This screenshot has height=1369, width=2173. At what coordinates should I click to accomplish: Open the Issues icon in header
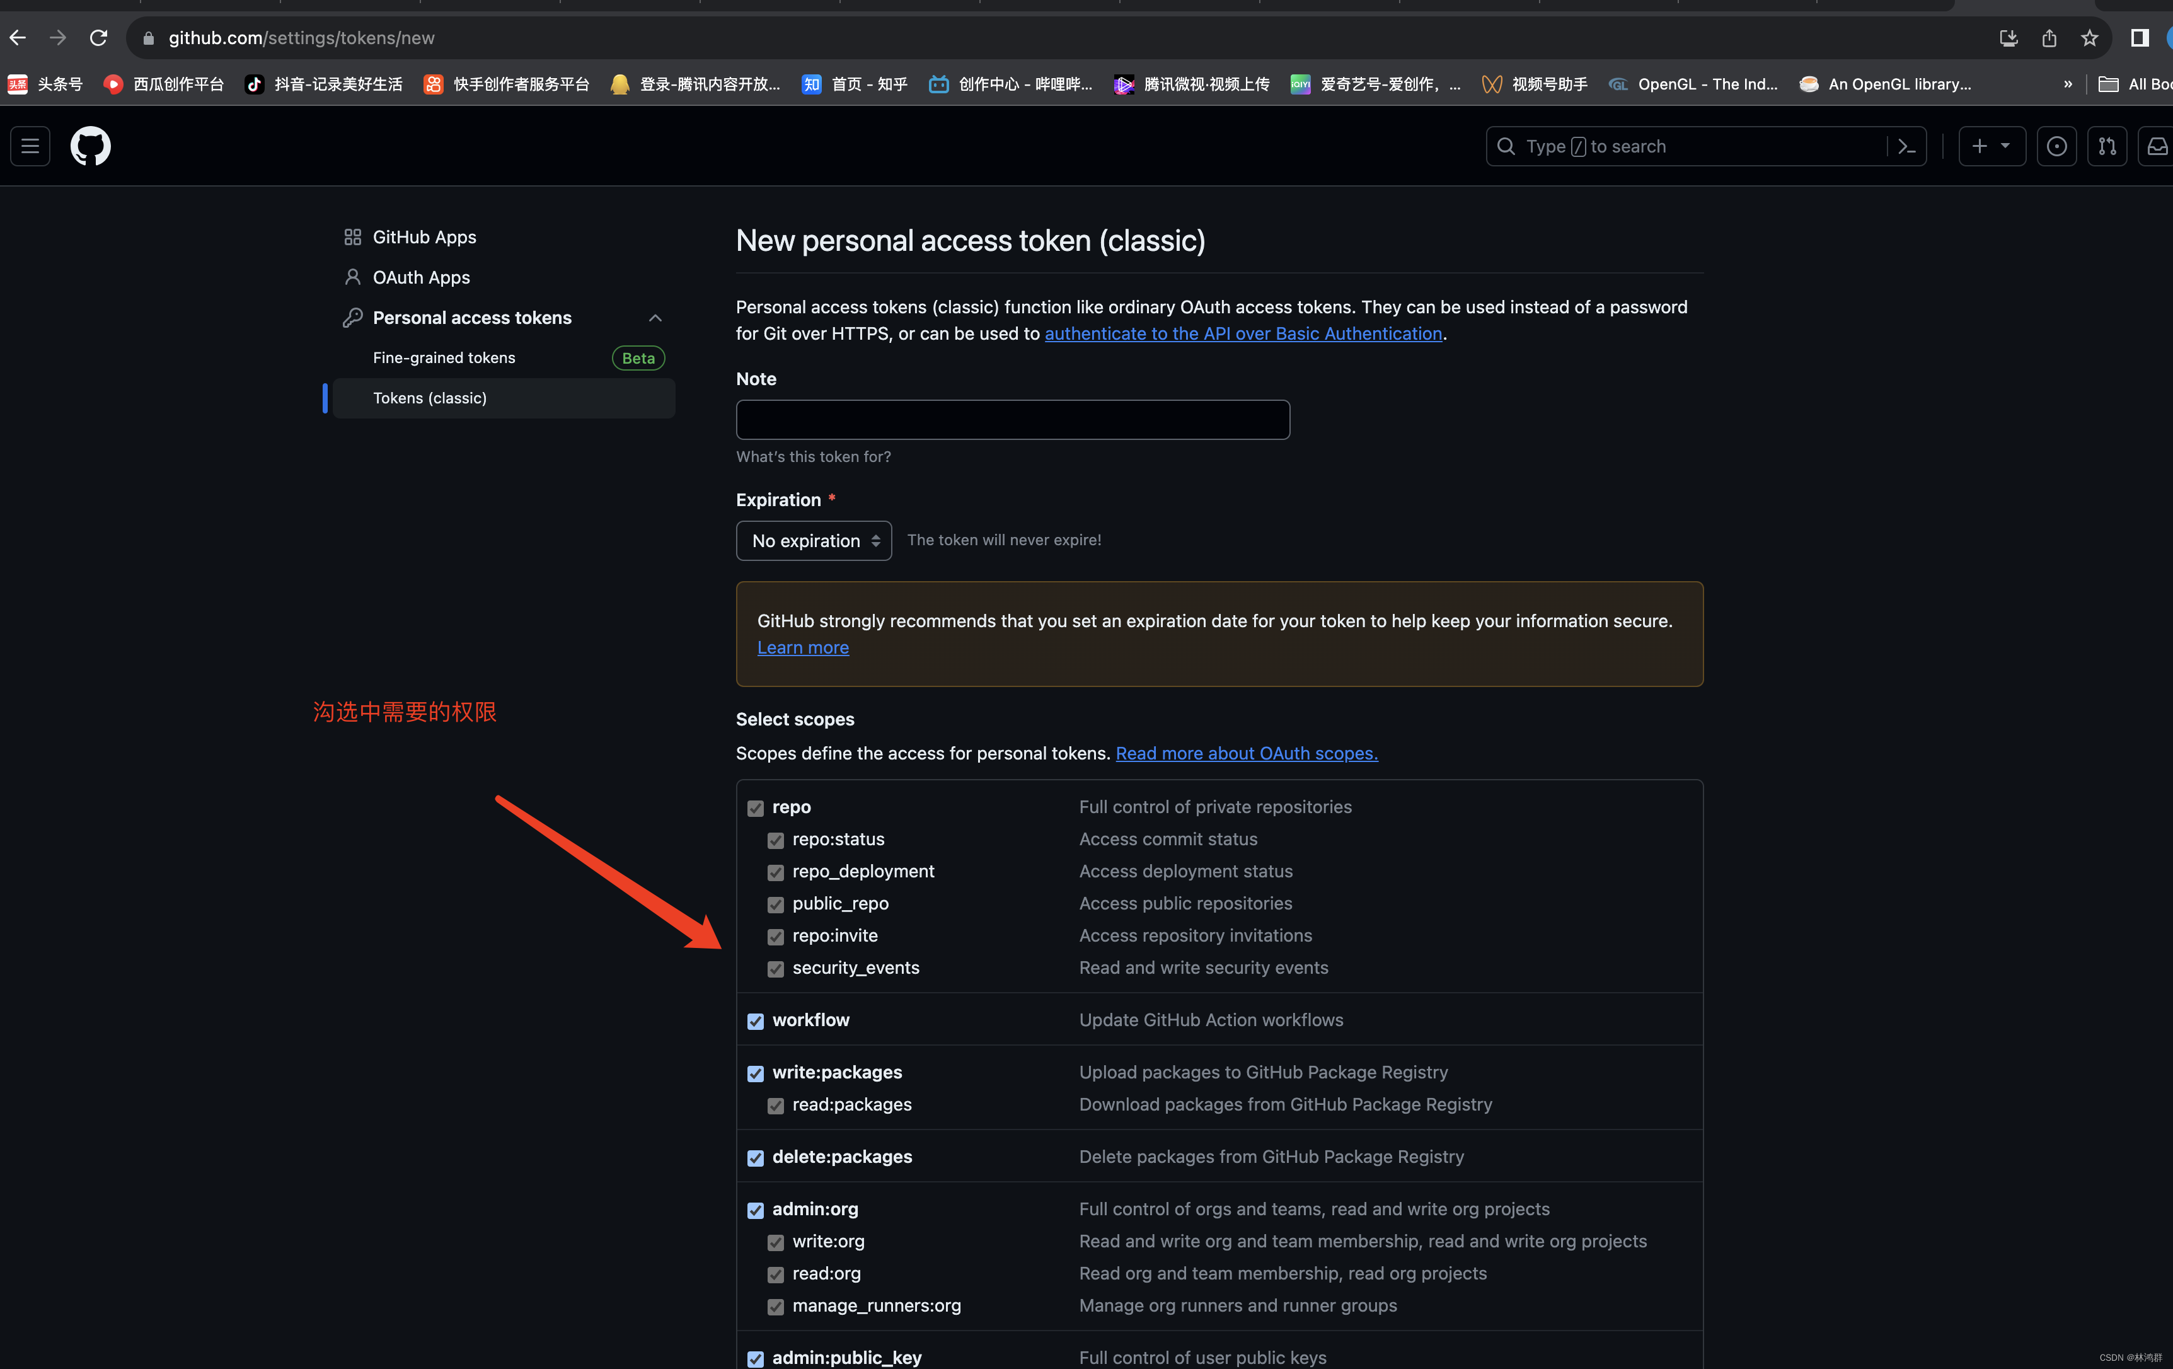(x=2056, y=146)
